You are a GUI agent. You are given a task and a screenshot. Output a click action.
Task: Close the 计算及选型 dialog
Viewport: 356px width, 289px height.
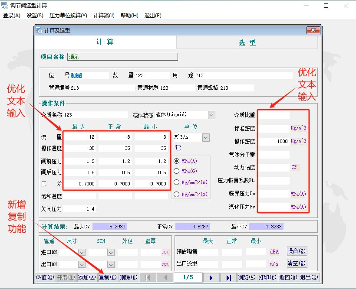[313, 30]
